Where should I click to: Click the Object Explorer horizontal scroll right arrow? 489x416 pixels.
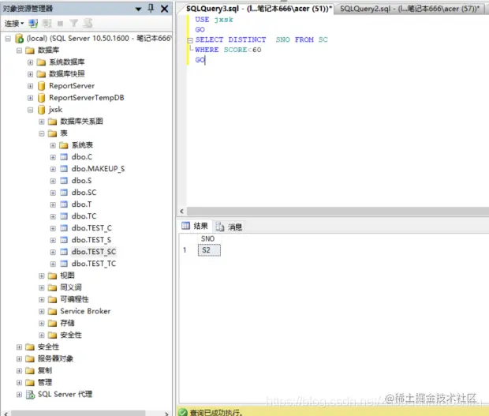(166, 414)
